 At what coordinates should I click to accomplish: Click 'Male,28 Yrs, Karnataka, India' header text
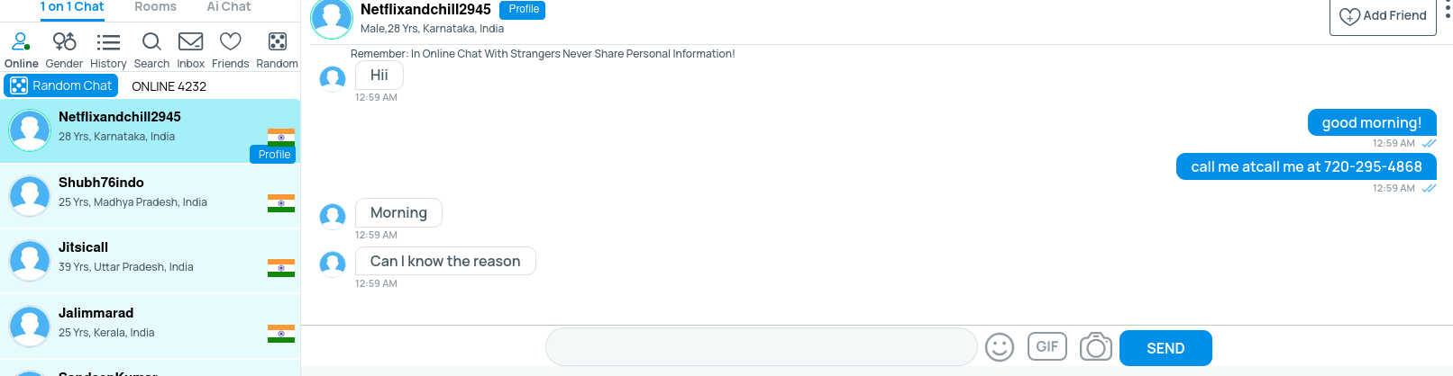(432, 29)
